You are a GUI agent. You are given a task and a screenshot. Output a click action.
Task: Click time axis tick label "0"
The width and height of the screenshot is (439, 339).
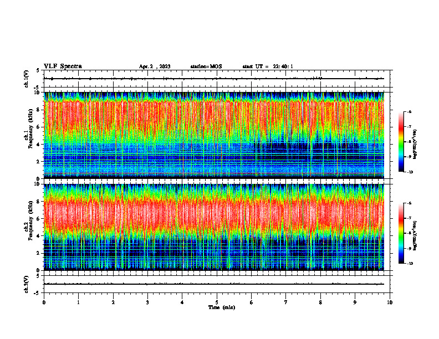pyautogui.click(x=44, y=302)
